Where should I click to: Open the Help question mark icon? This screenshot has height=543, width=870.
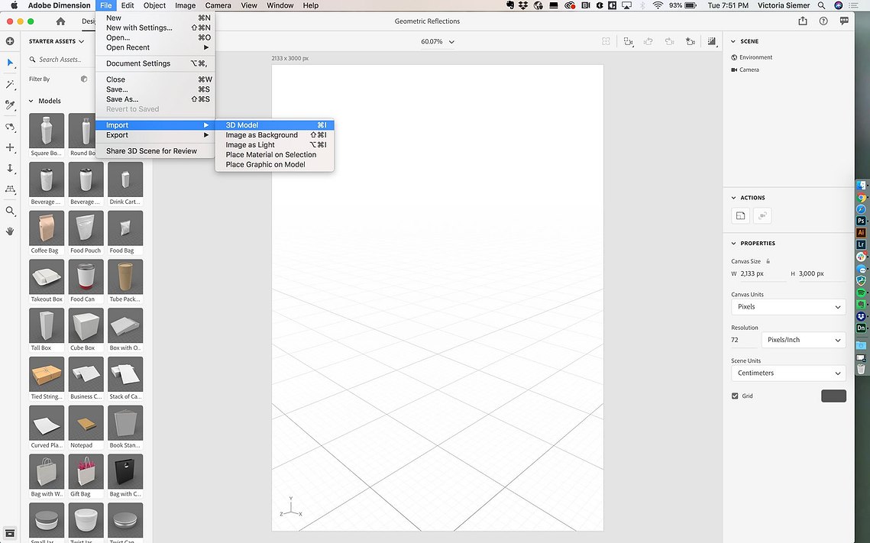(x=823, y=21)
